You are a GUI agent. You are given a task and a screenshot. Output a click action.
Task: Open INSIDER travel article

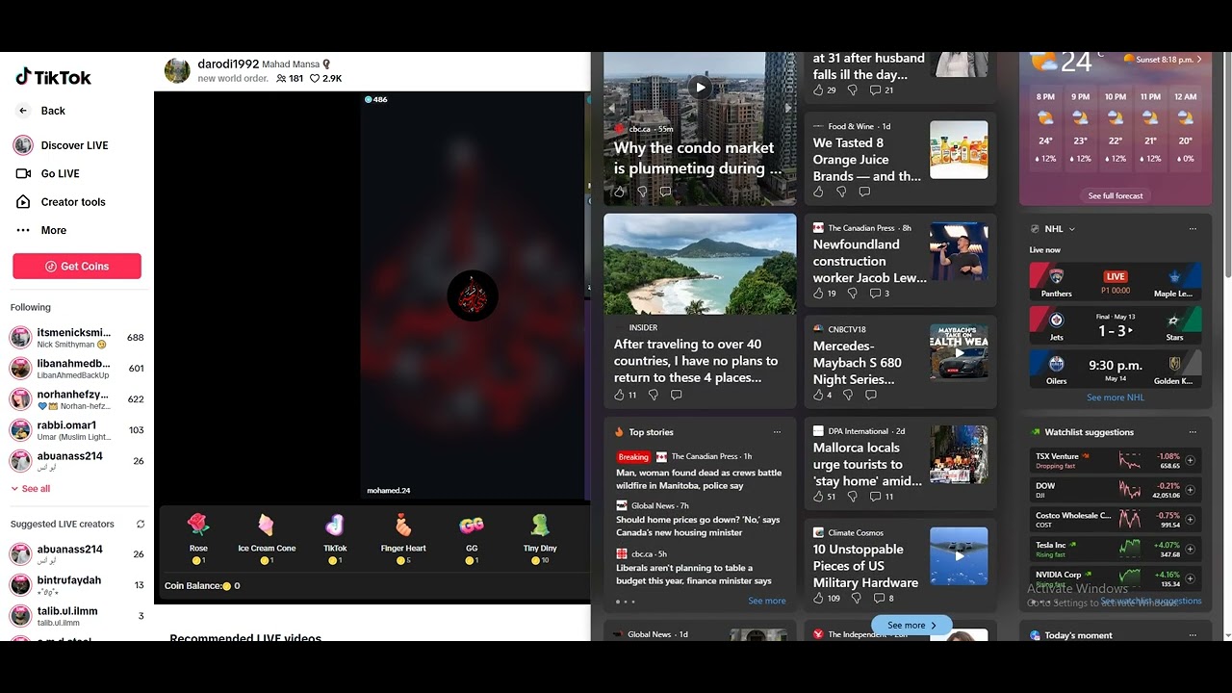[x=696, y=361]
